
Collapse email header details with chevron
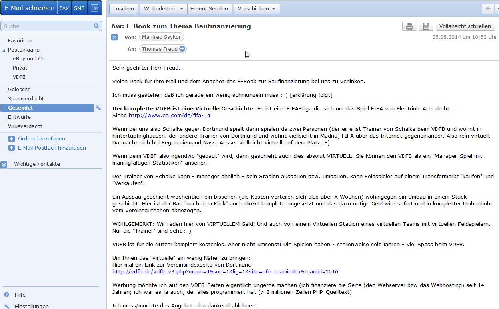(x=115, y=37)
